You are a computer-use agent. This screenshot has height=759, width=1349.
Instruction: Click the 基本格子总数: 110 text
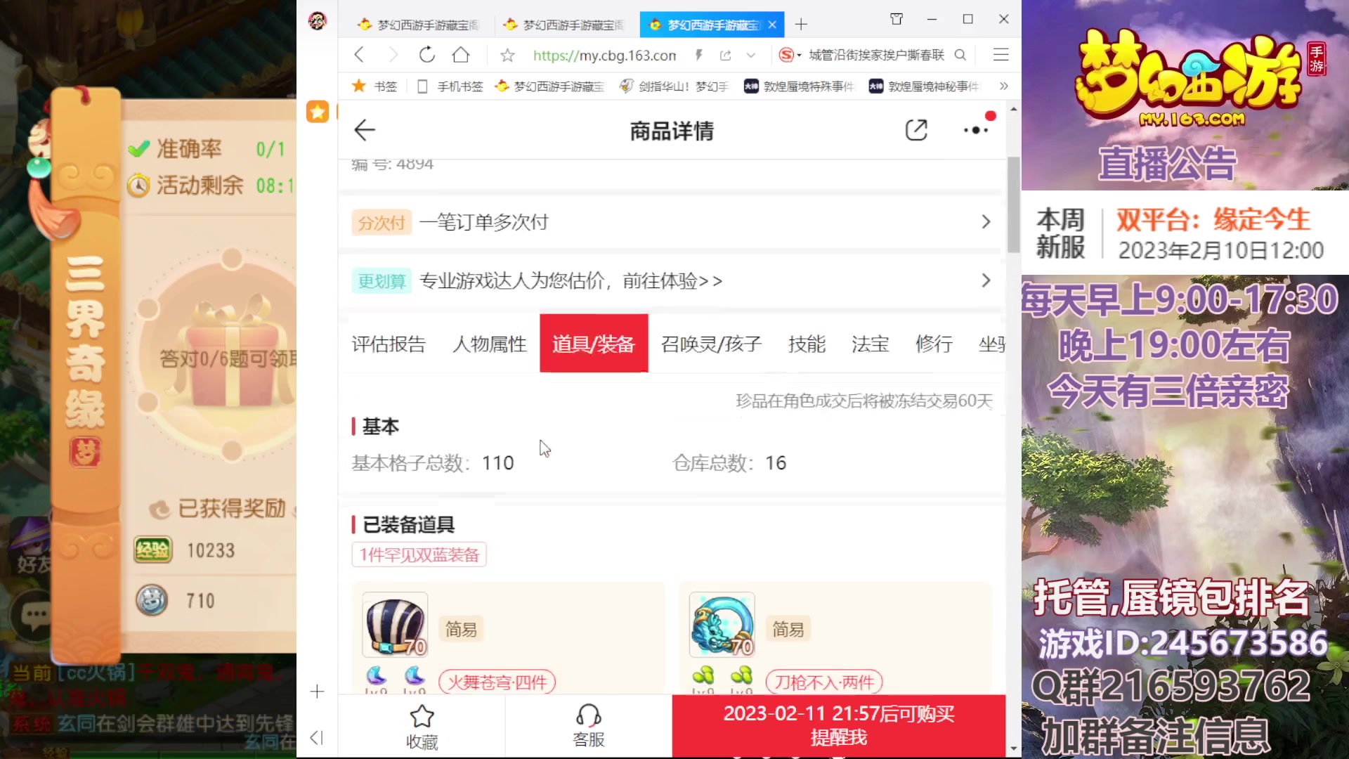433,463
